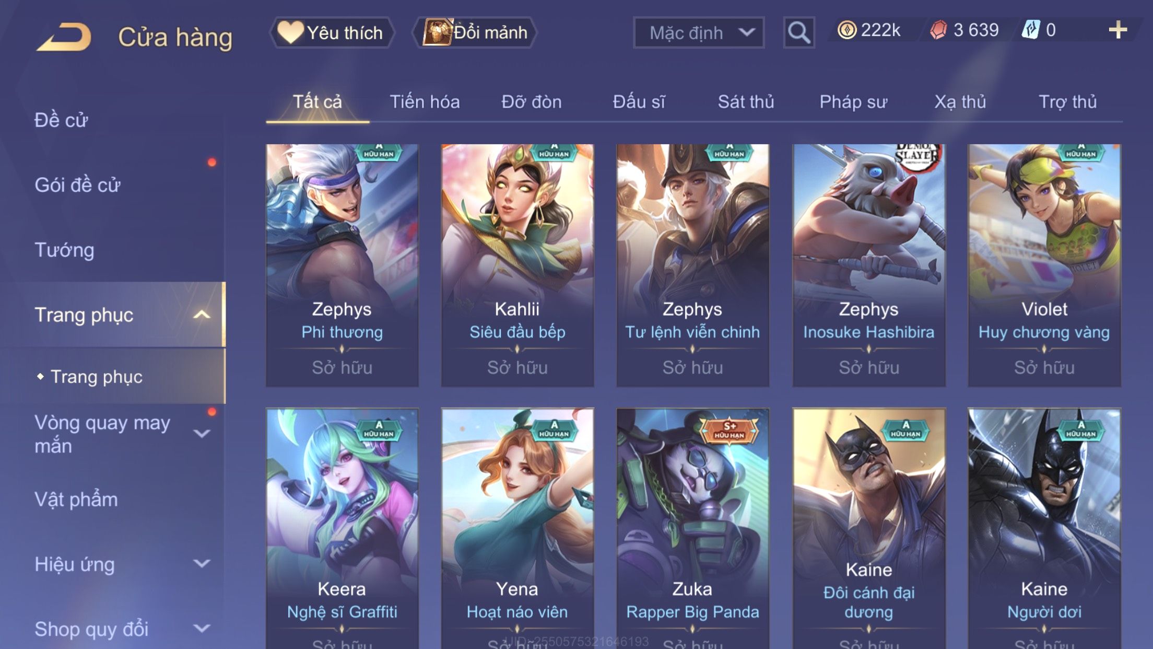1153x649 pixels.
Task: Open Yêu thích heart favorites
Action: point(332,32)
